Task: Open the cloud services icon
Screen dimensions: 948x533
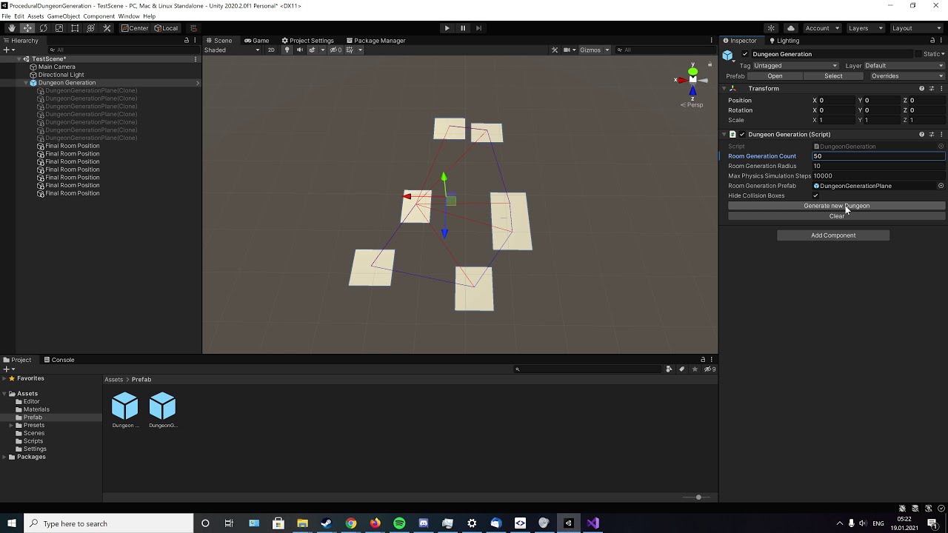Action: [x=791, y=28]
